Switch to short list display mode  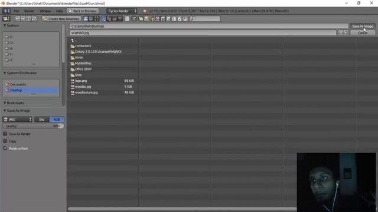(86, 19)
